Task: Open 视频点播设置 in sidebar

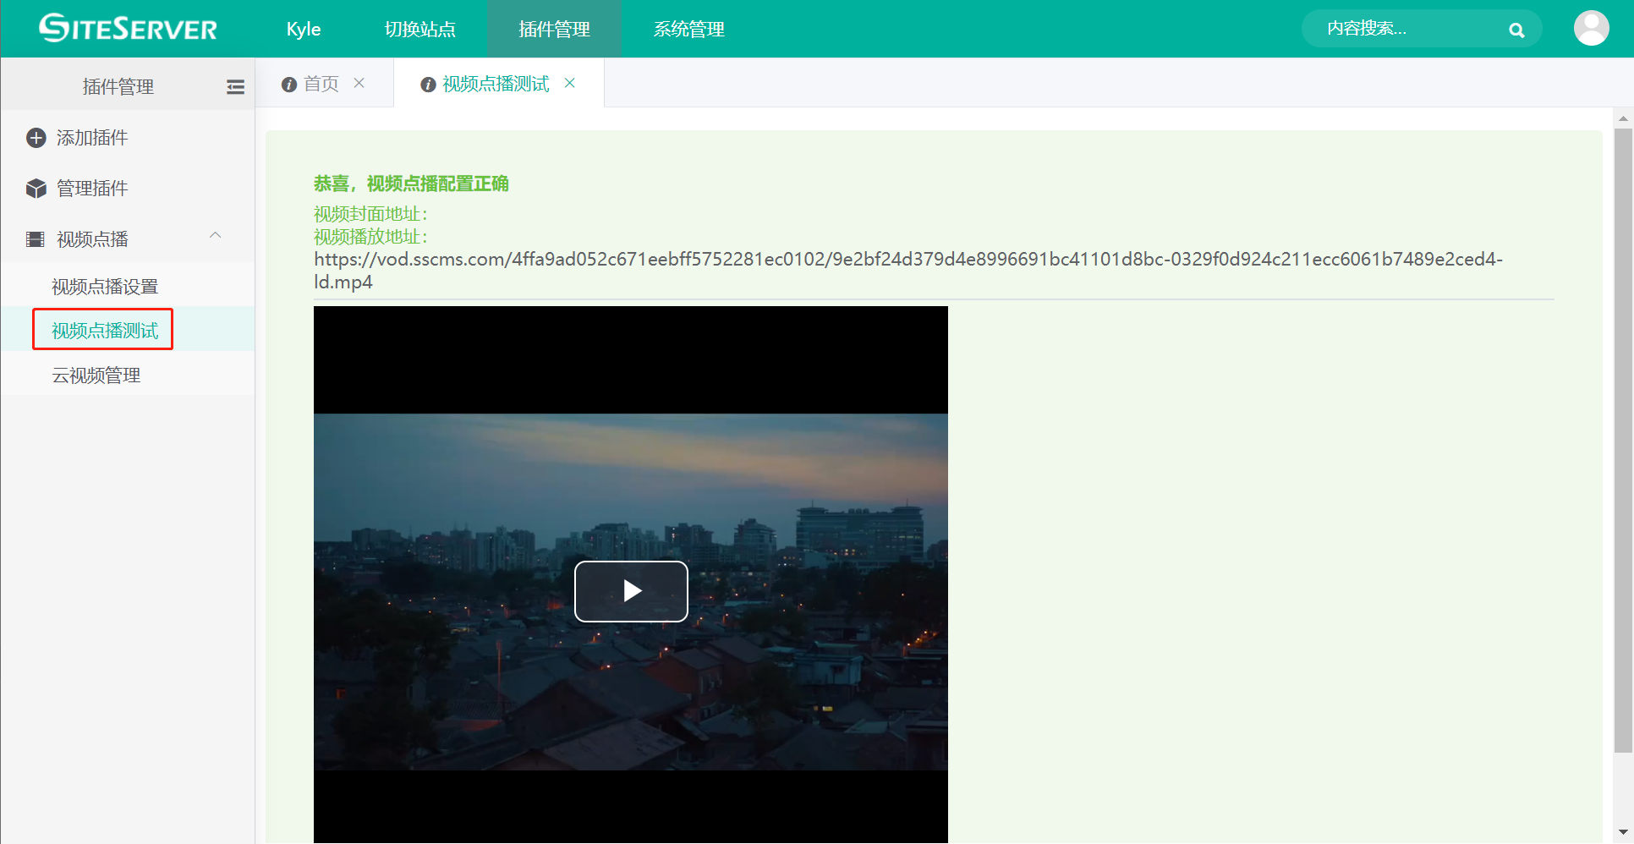Action: [x=105, y=287]
